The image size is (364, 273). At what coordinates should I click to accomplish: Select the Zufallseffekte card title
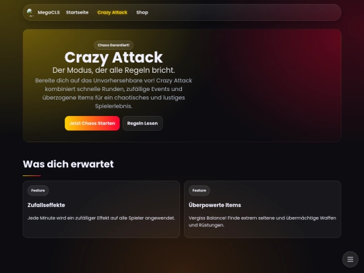(47, 205)
